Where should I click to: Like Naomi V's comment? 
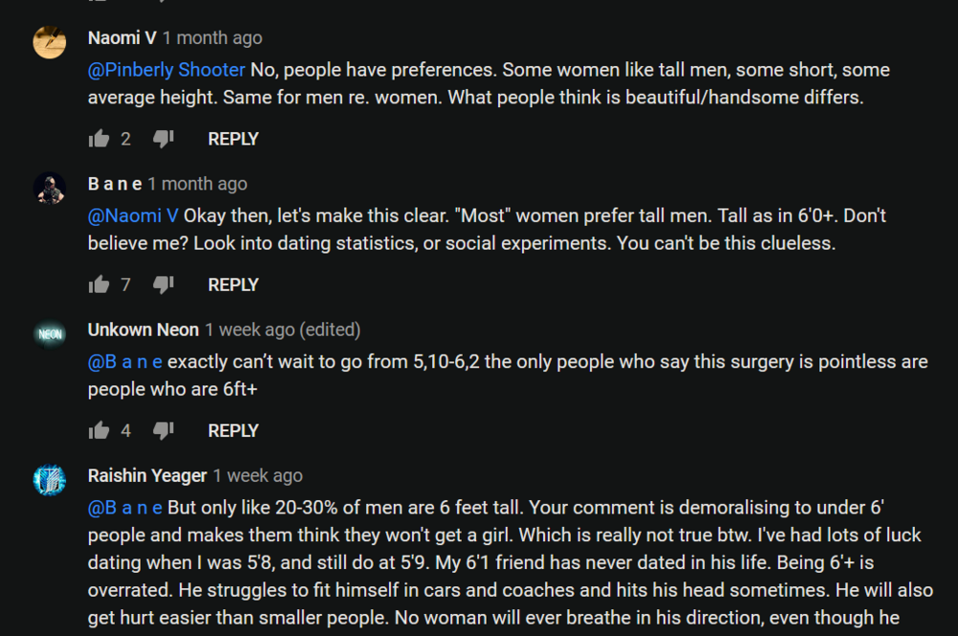(99, 139)
